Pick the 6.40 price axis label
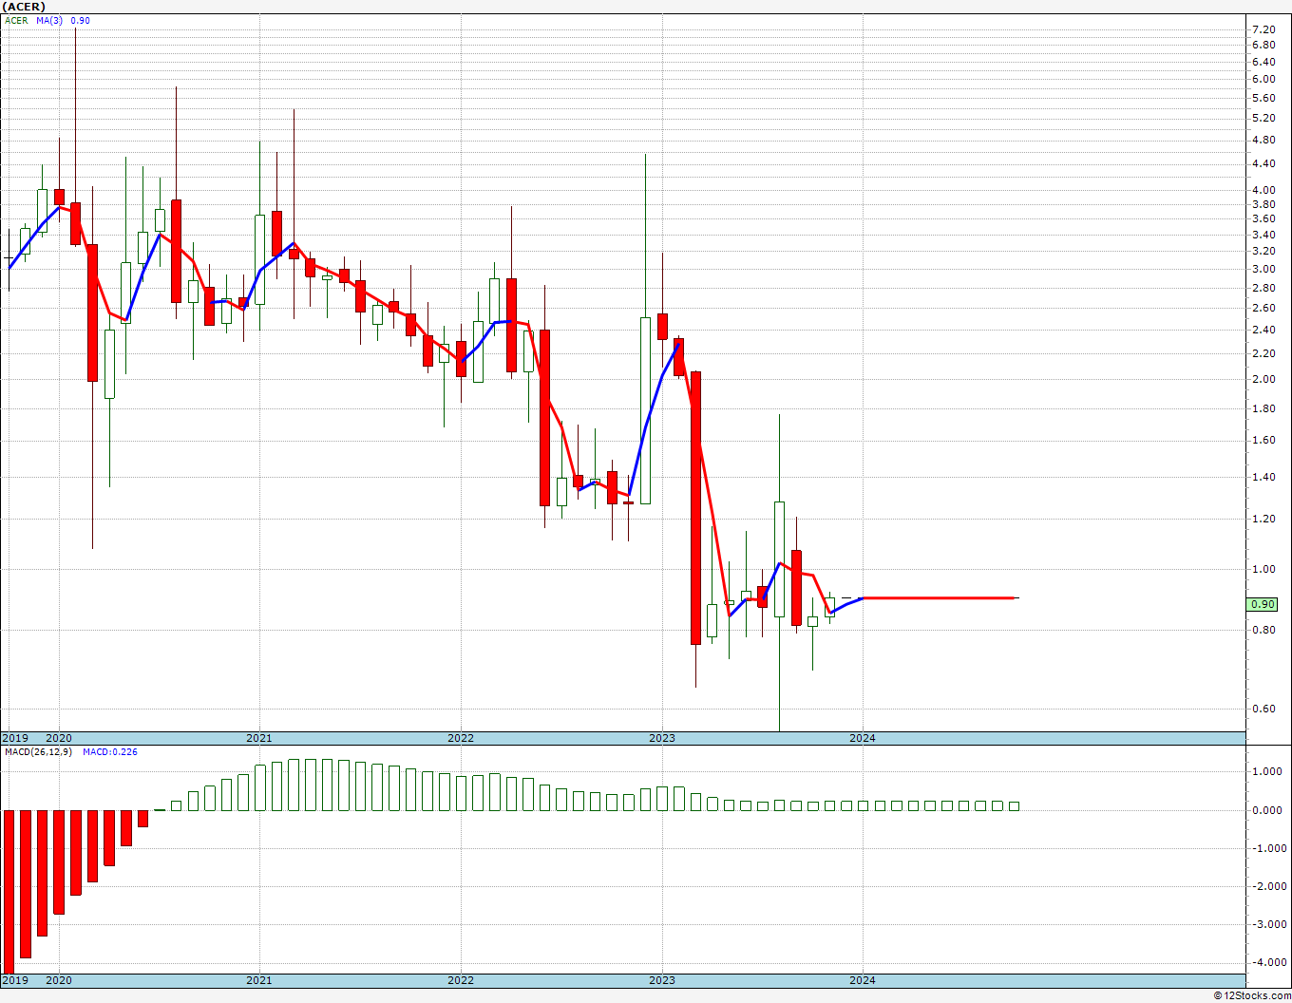This screenshot has width=1292, height=1003. tap(1263, 62)
